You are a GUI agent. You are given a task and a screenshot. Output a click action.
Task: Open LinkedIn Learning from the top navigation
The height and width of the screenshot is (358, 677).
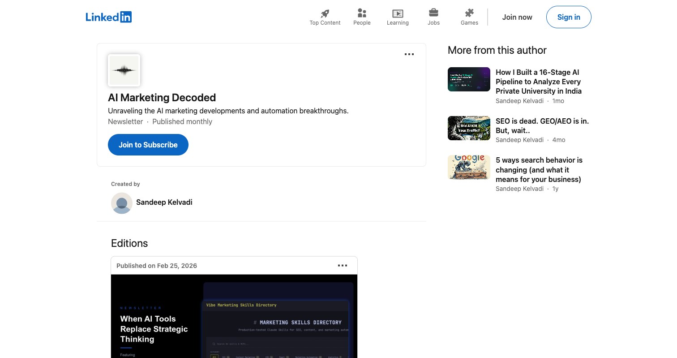point(398,17)
